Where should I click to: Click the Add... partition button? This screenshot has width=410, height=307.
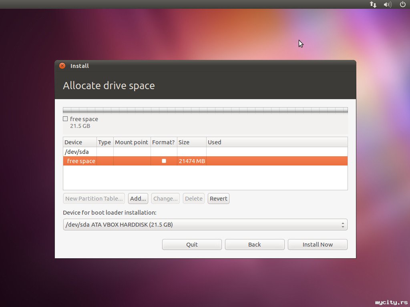[138, 198]
